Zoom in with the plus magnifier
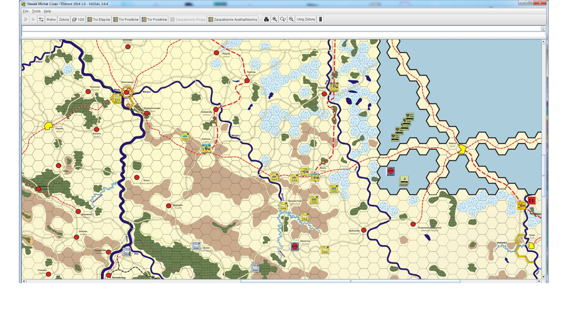This screenshot has height=313, width=574. [x=274, y=19]
